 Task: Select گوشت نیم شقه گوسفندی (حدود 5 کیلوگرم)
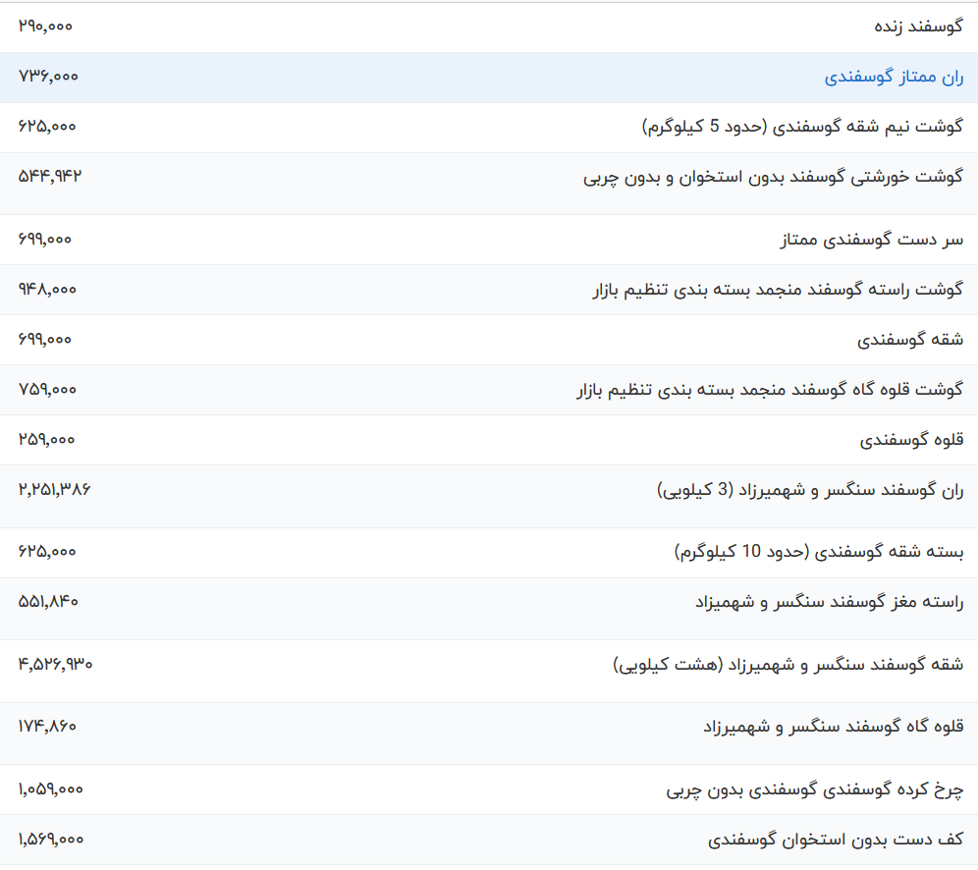pos(803,127)
